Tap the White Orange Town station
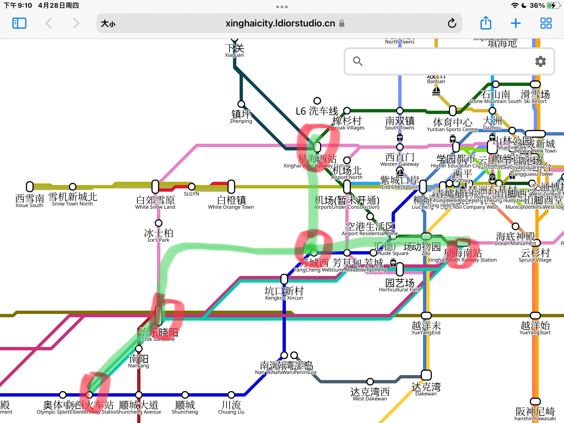The image size is (564, 423). tap(231, 187)
